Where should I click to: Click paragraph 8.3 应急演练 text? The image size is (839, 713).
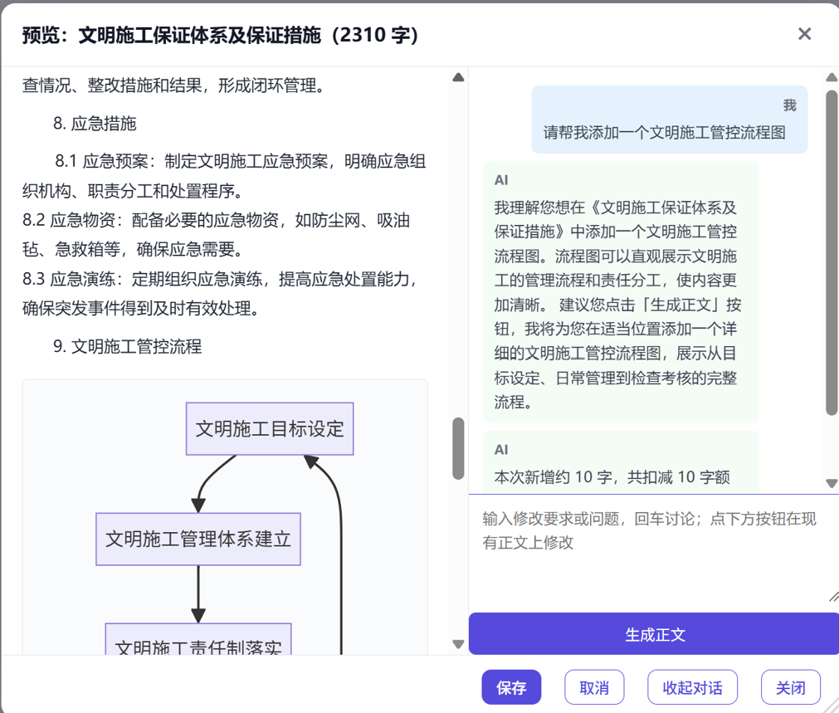pos(221,293)
